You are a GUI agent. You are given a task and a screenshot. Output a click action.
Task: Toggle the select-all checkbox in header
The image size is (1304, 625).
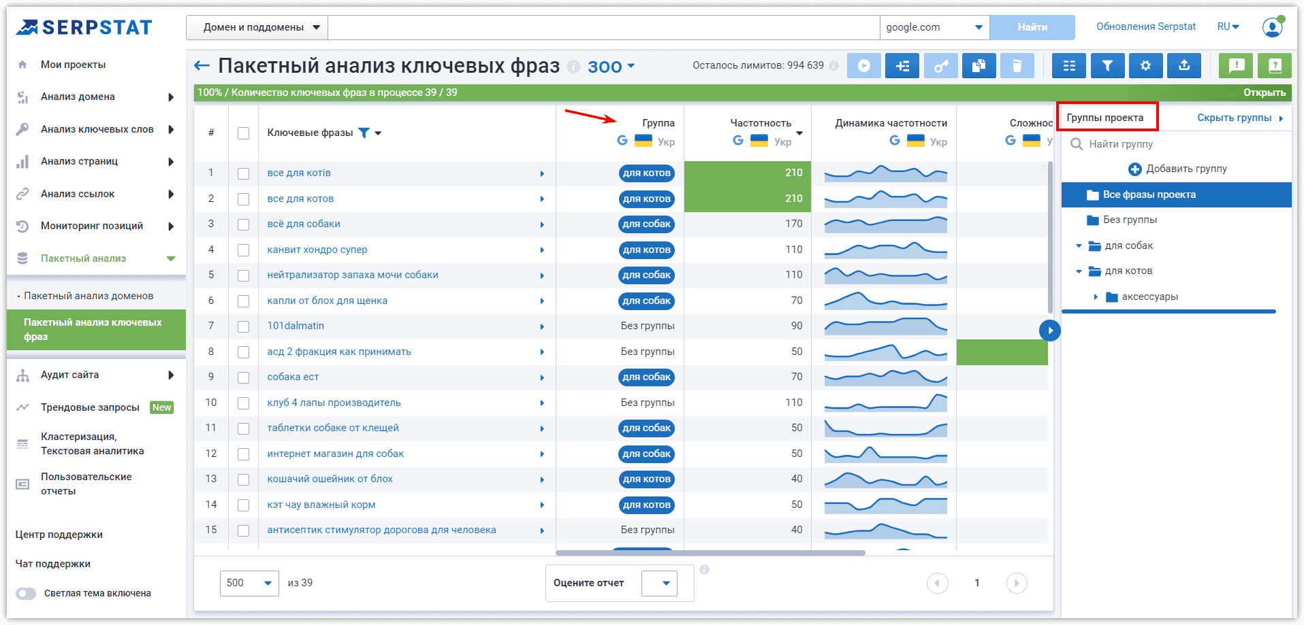(243, 133)
